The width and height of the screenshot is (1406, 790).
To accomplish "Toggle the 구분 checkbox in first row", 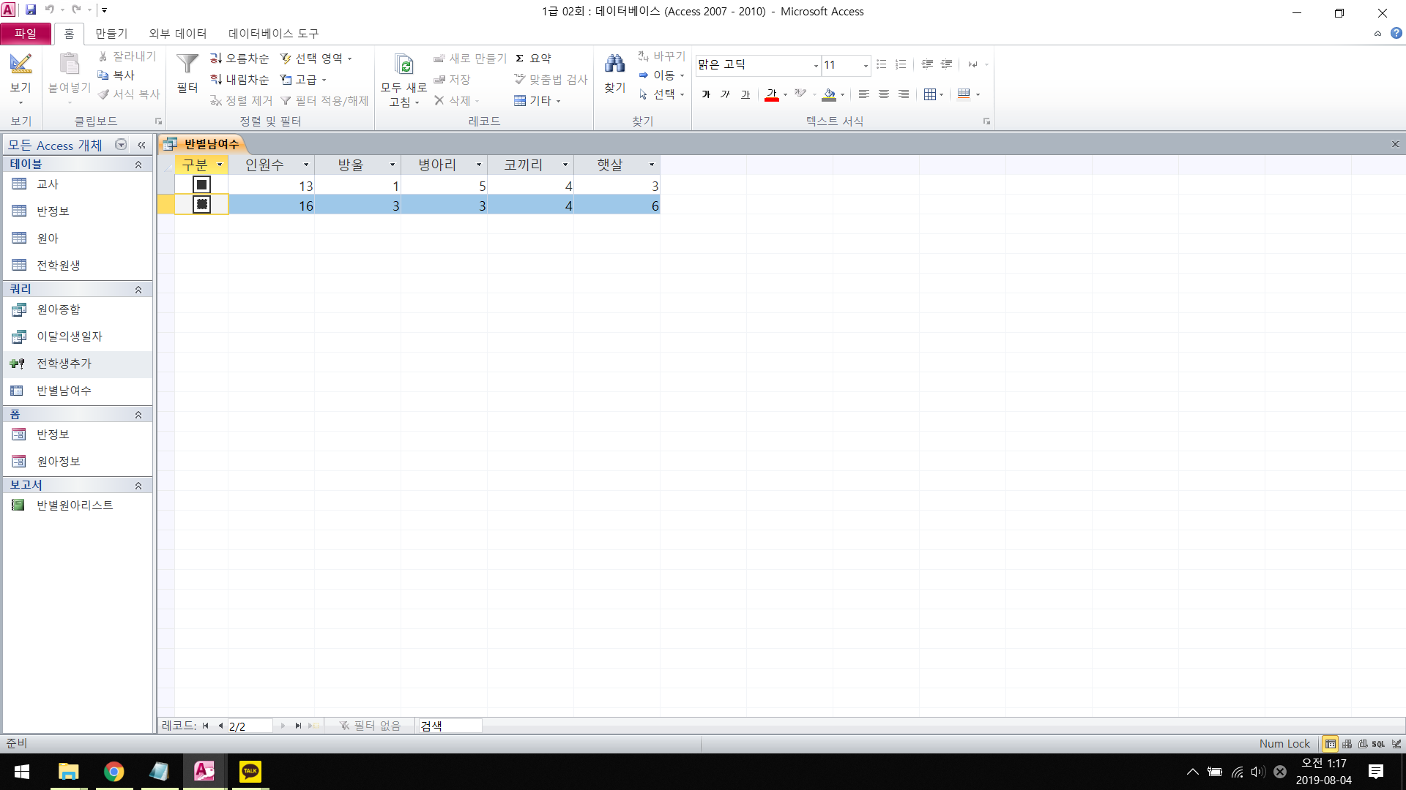I will point(201,185).
